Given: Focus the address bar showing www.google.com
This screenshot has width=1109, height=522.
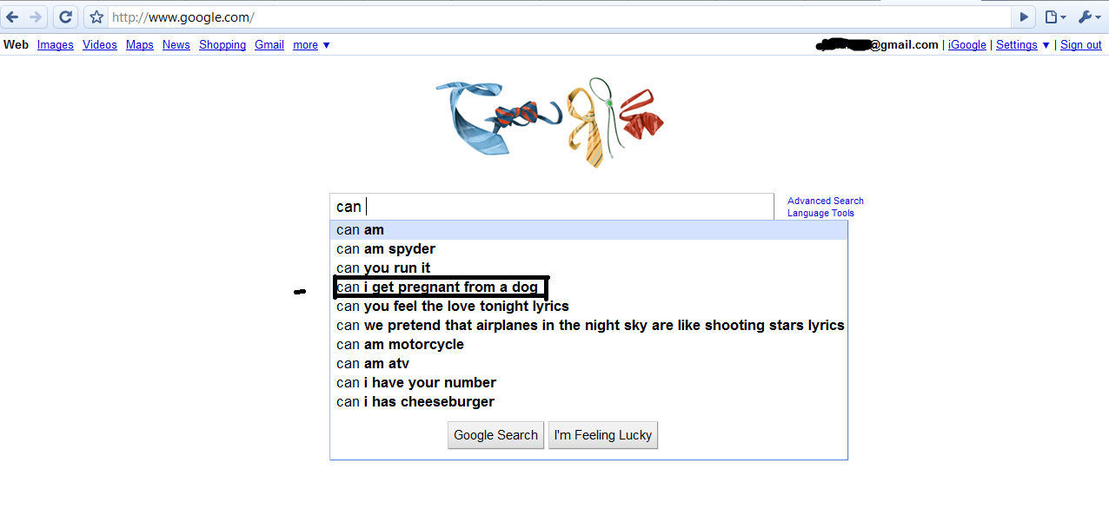Looking at the screenshot, I should pos(560,17).
